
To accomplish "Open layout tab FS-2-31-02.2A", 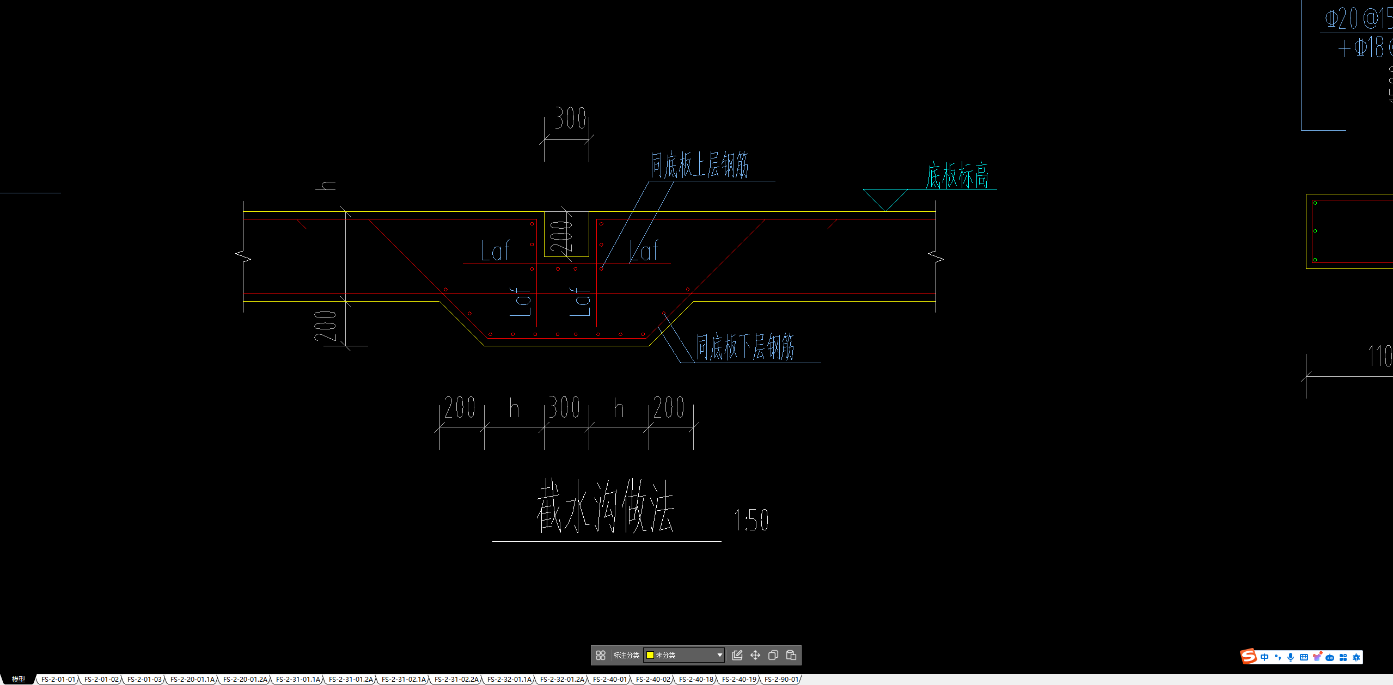I will [x=456, y=679].
